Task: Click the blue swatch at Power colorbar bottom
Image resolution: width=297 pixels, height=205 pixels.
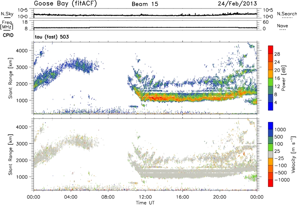Action: point(271,106)
